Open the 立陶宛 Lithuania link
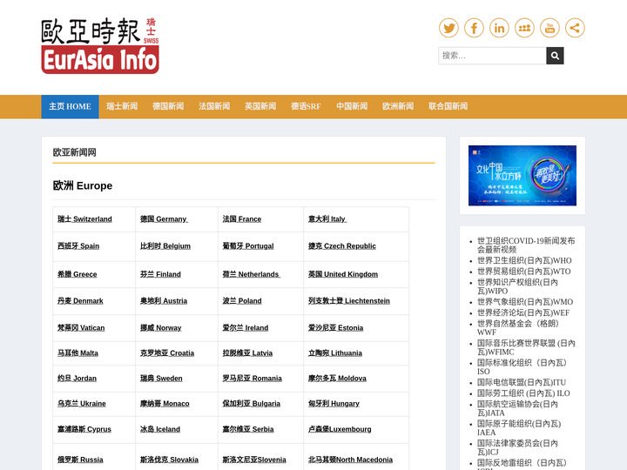 [x=335, y=353]
